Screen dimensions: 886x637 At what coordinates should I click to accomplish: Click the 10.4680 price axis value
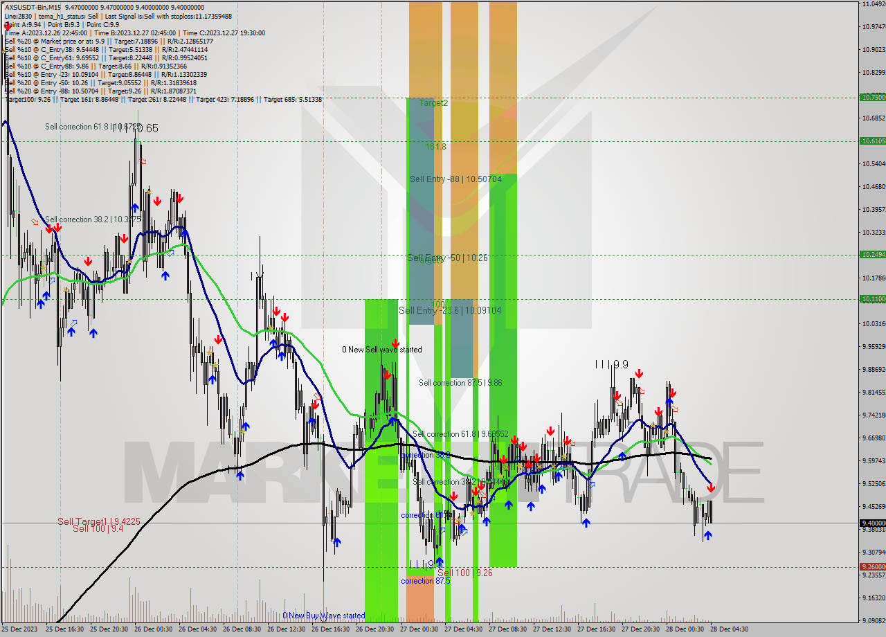click(874, 186)
